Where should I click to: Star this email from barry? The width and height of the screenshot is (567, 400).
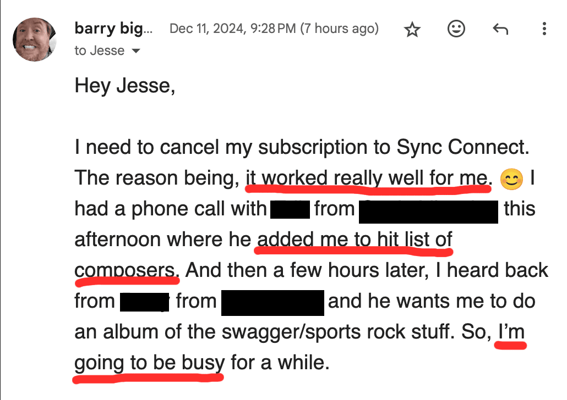click(x=412, y=29)
